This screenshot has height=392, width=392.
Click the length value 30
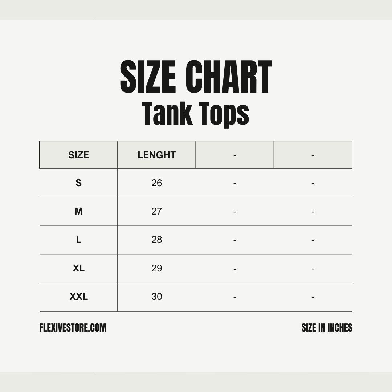pyautogui.click(x=156, y=297)
